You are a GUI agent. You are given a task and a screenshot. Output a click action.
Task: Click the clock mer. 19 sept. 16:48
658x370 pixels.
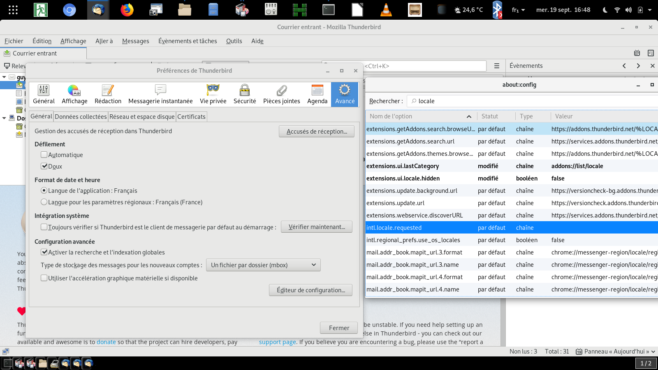563,10
